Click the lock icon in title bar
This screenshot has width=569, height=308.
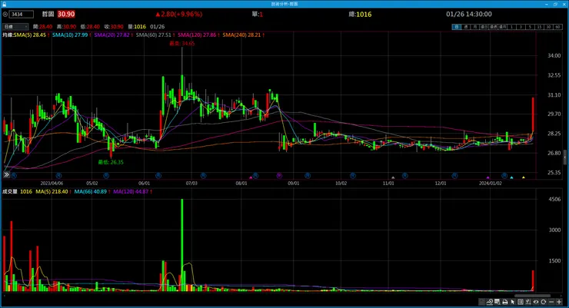pos(5,4)
